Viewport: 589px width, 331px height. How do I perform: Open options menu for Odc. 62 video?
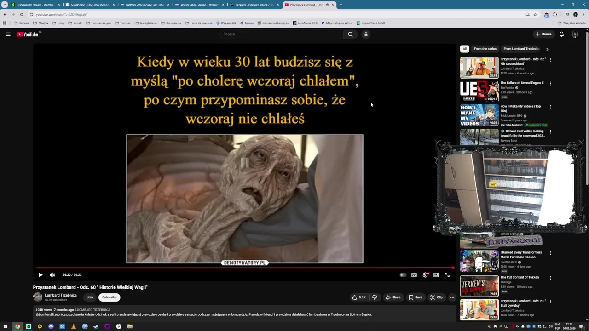tap(551, 60)
